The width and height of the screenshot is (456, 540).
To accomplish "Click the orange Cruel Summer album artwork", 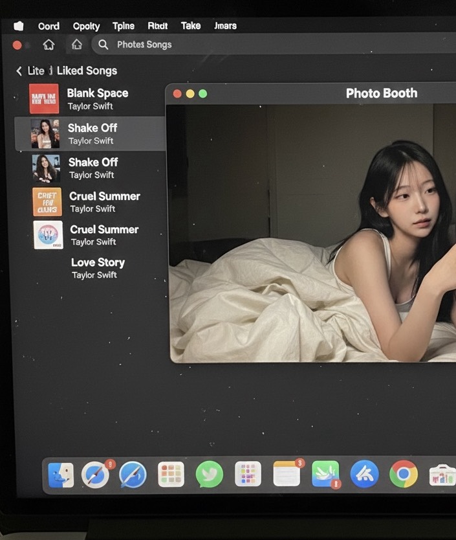I will pos(47,202).
